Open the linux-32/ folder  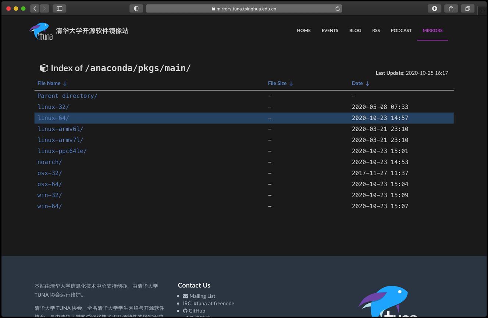(53, 107)
